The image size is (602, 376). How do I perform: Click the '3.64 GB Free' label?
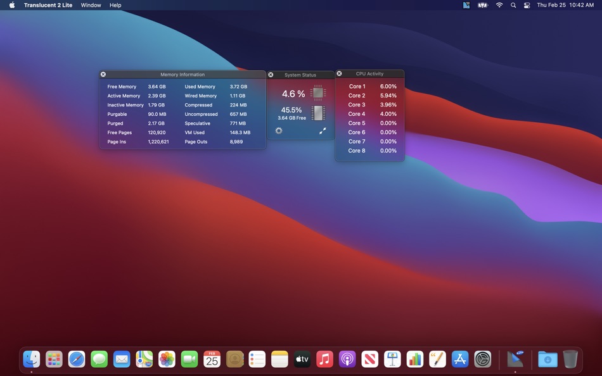[x=291, y=118]
